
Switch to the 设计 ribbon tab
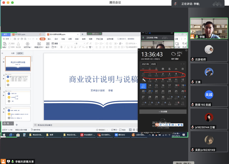(56, 39)
